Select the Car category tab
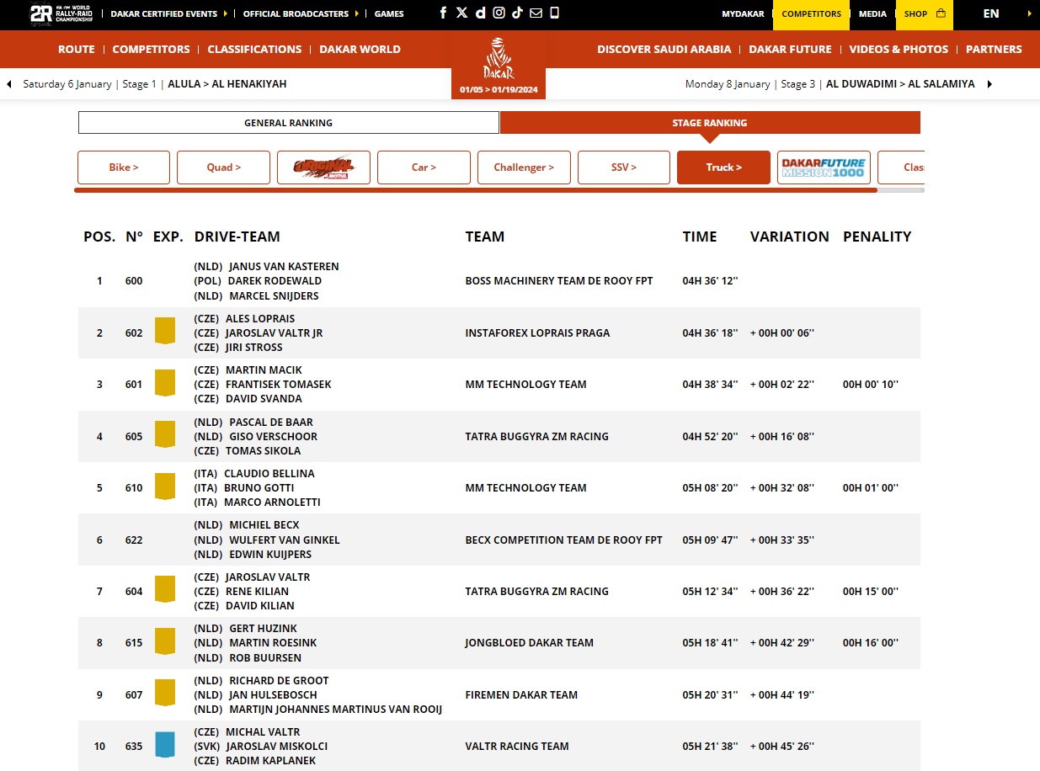Screen dimensions: 1040x771 tap(424, 167)
